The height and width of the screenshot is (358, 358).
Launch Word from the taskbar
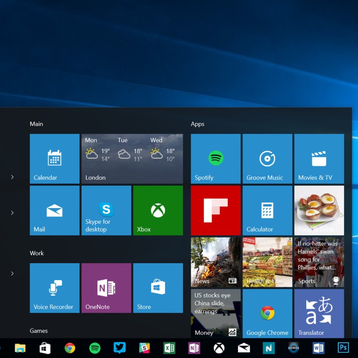click(x=319, y=348)
